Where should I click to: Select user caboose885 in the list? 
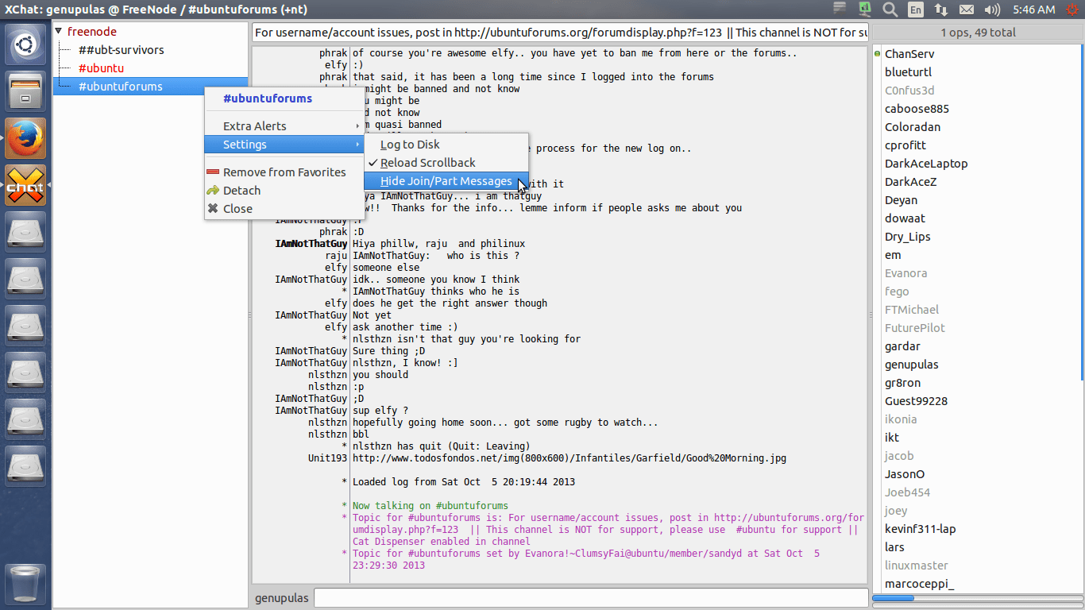pos(917,109)
